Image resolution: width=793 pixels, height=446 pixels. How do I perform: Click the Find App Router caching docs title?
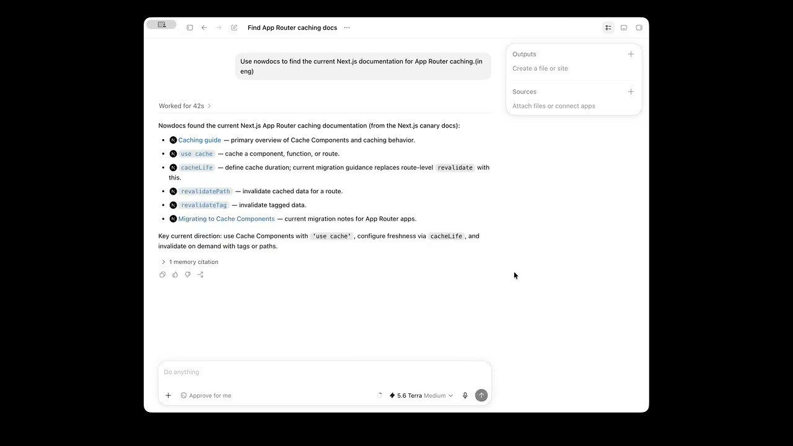pos(292,27)
